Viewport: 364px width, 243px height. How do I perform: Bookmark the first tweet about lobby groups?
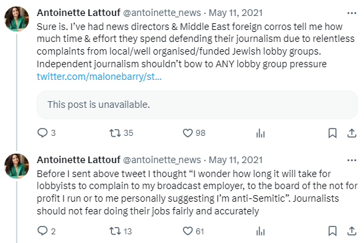coord(333,133)
